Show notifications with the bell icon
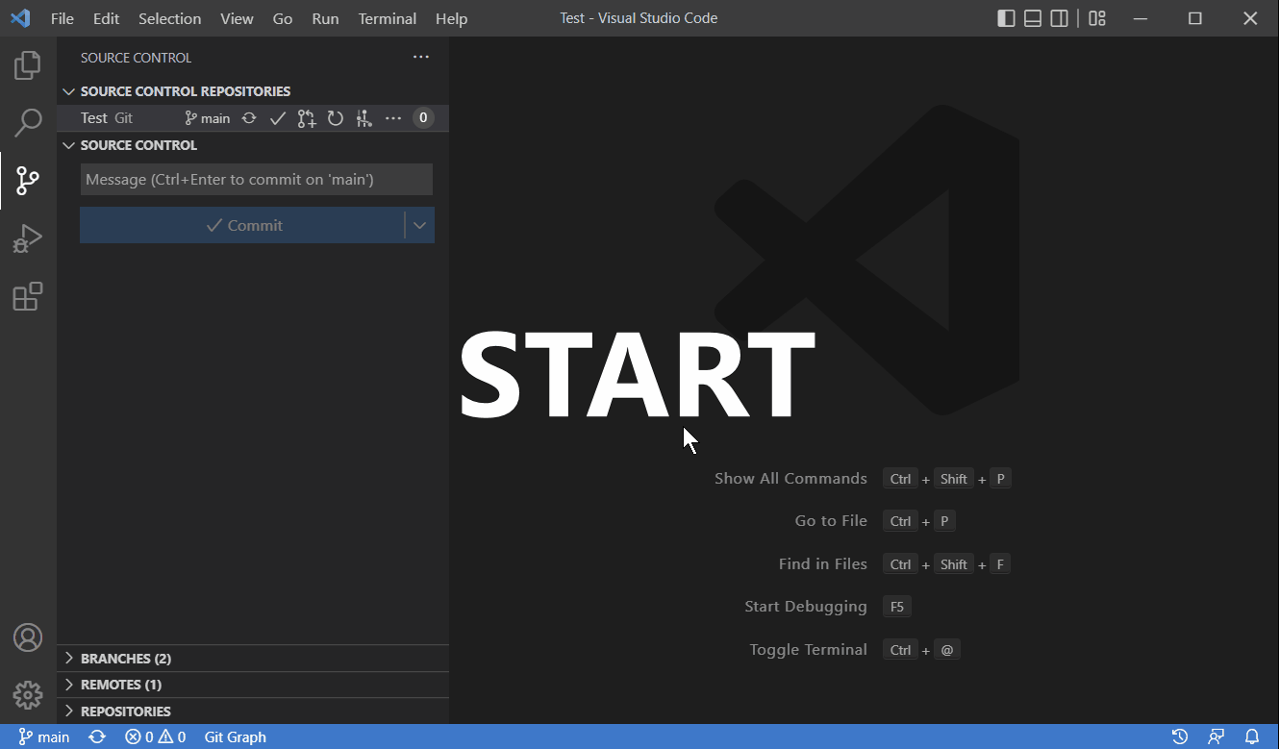This screenshot has width=1279, height=749. click(x=1252, y=737)
